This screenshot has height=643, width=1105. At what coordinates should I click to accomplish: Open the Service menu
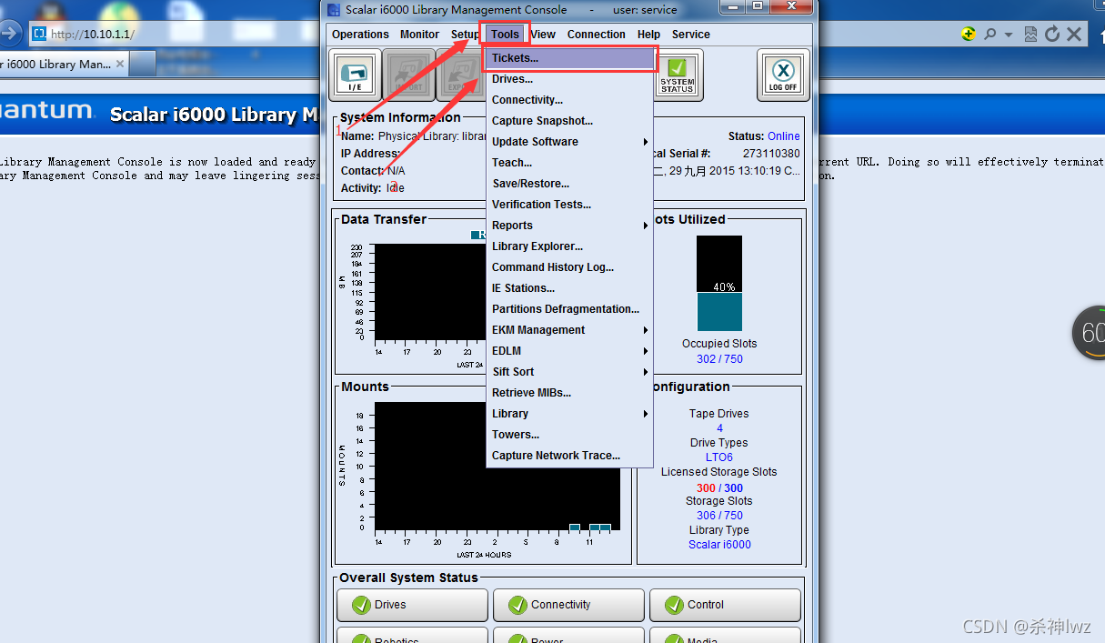point(691,35)
